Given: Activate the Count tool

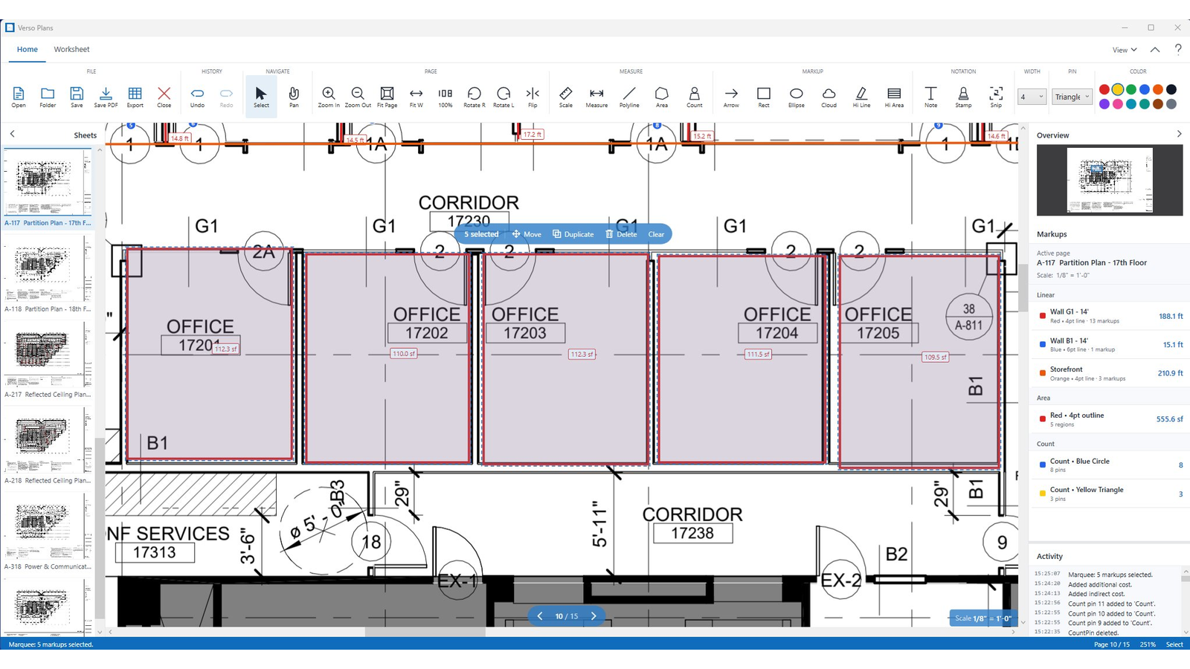Looking at the screenshot, I should [x=694, y=97].
